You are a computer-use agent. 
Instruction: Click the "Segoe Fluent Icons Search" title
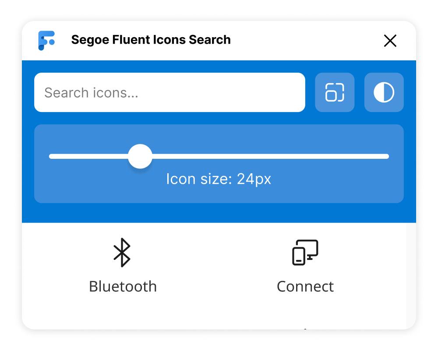pyautogui.click(x=151, y=40)
